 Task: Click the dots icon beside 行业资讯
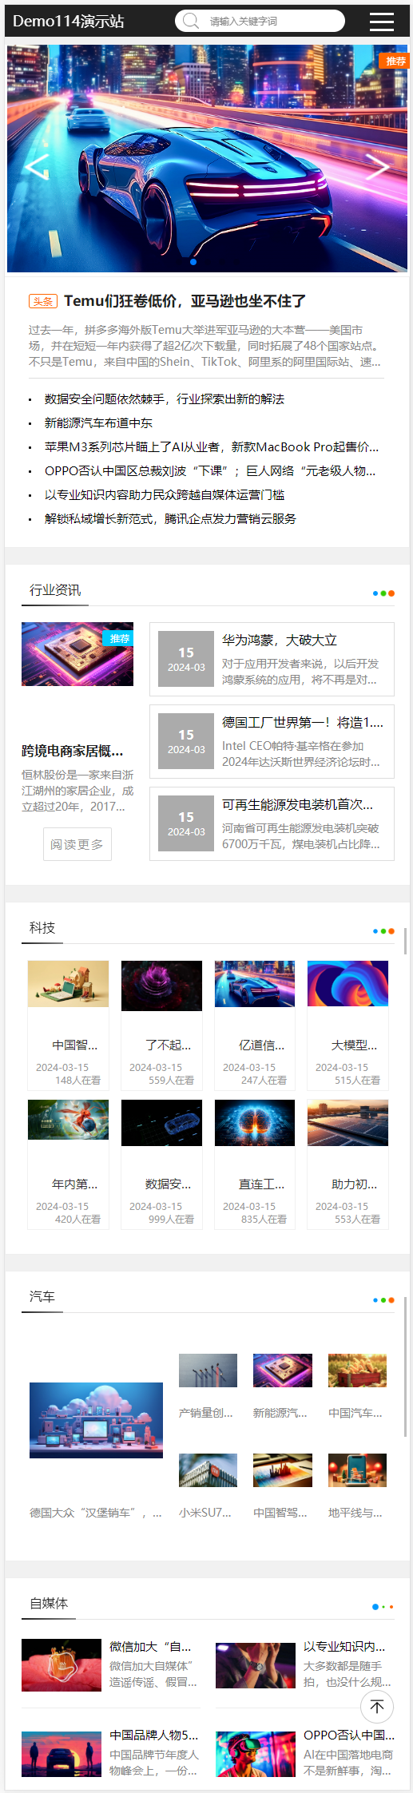(383, 593)
